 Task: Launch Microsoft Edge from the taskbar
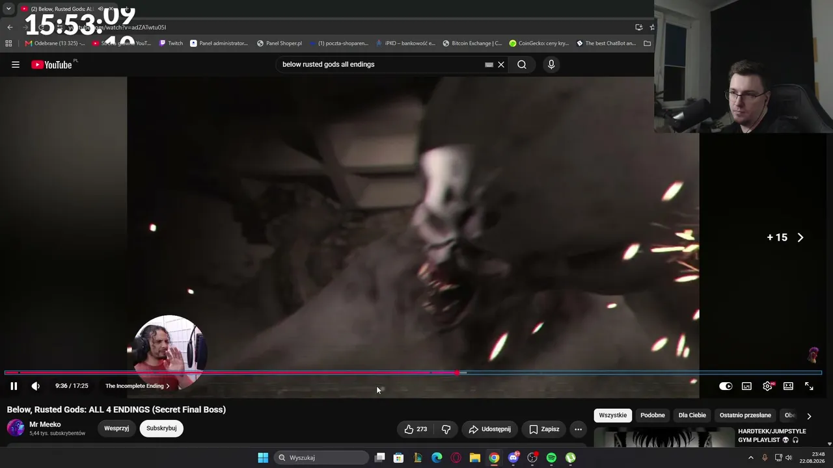(437, 458)
